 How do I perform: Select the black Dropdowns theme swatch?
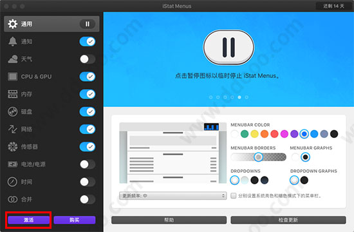tap(254, 180)
